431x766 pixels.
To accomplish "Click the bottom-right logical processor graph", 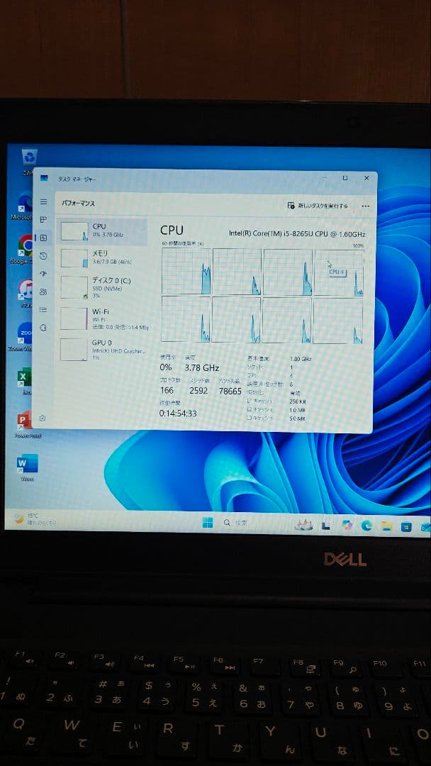I will pyautogui.click(x=337, y=321).
